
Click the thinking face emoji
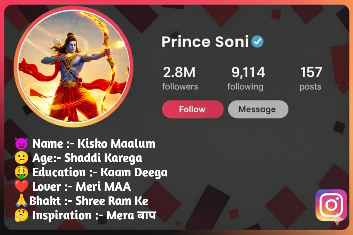click(x=22, y=215)
